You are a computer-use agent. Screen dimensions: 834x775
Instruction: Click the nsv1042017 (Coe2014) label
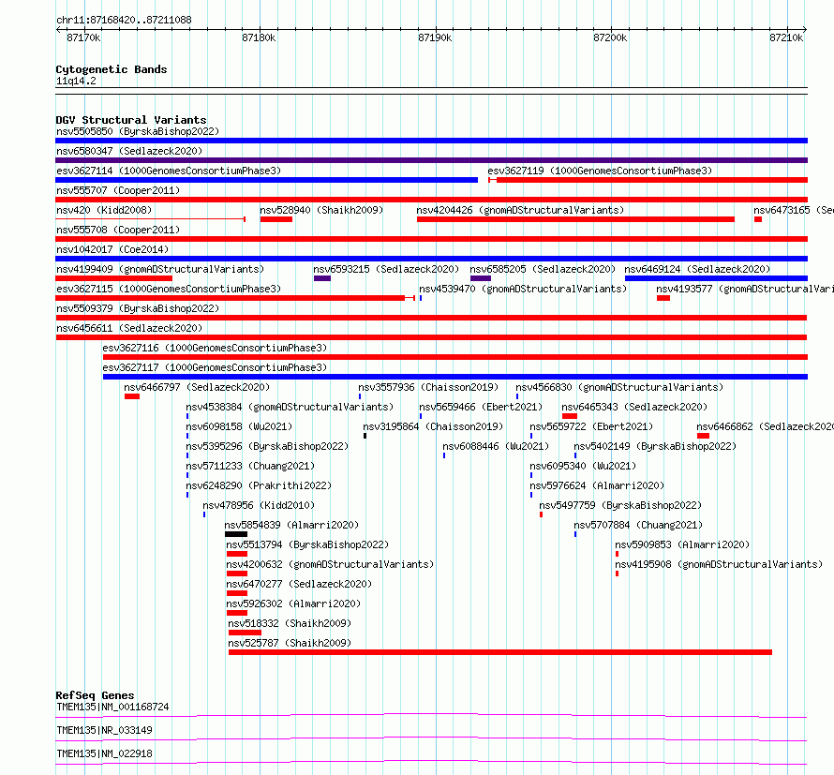(112, 249)
